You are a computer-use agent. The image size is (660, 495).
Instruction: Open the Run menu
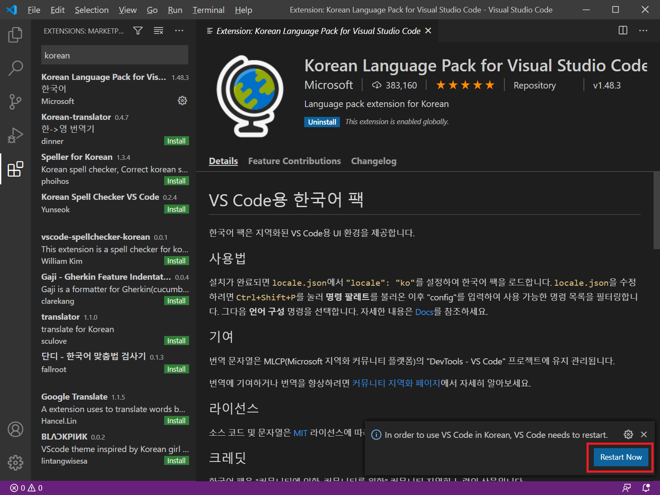point(175,10)
